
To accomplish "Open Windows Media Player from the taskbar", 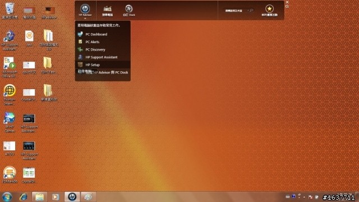I will pos(55,197).
